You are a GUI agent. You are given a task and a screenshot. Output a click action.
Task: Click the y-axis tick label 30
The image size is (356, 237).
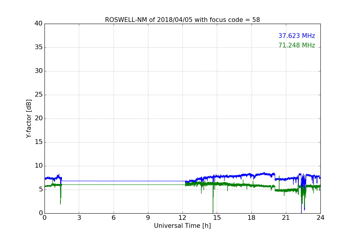point(39,71)
